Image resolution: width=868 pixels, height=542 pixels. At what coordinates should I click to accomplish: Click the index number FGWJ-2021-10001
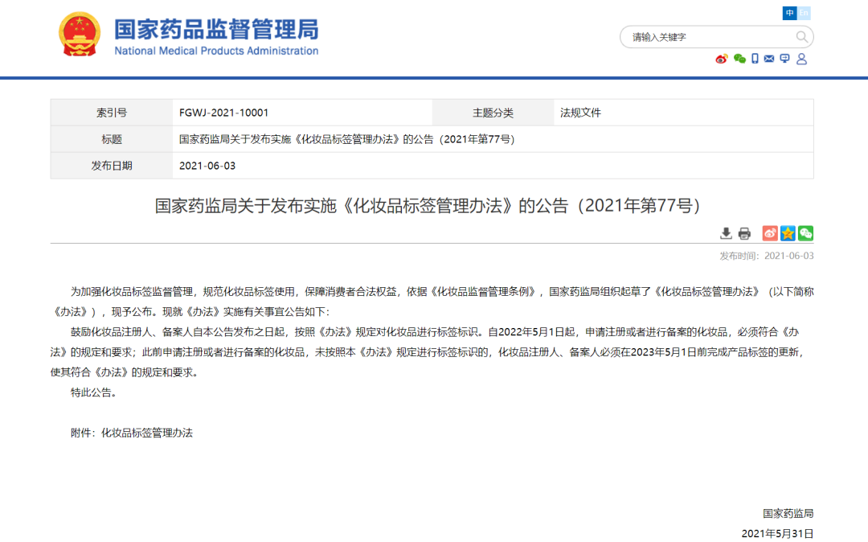click(x=223, y=113)
